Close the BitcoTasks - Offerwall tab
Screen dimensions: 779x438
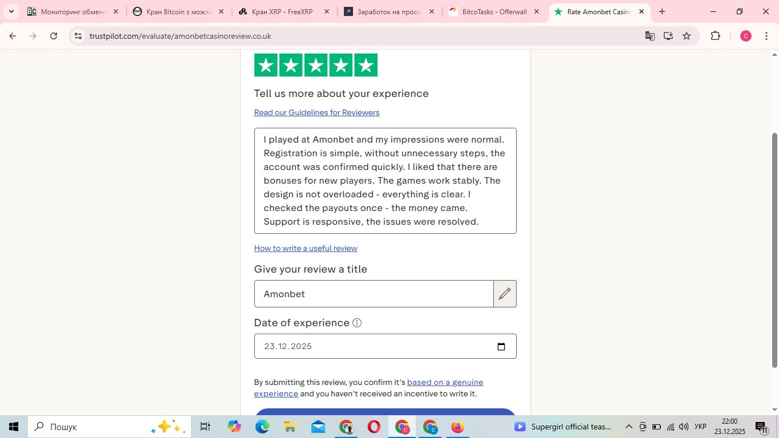[x=536, y=11]
